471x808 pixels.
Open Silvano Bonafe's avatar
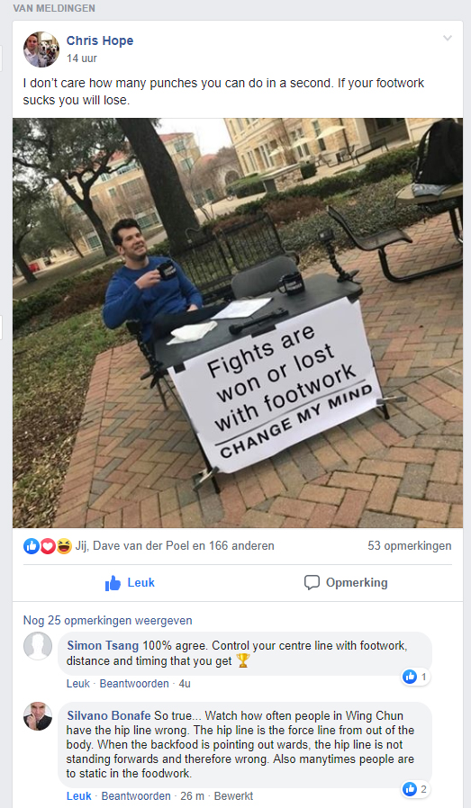pyautogui.click(x=38, y=715)
